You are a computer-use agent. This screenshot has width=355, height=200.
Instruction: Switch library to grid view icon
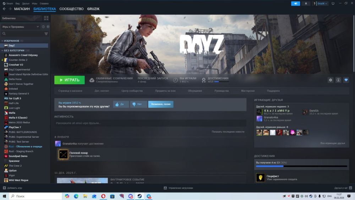point(46,18)
